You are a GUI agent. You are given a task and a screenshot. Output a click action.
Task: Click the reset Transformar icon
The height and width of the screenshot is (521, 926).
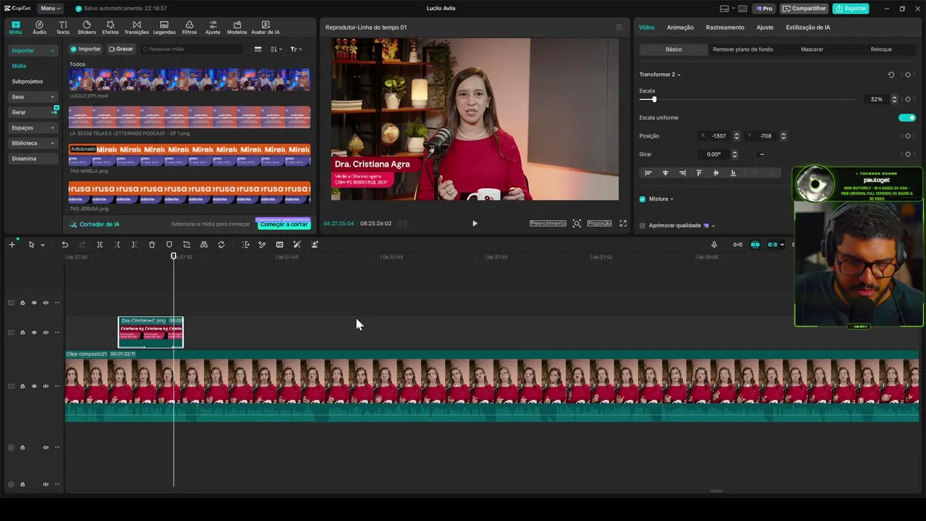click(x=891, y=75)
